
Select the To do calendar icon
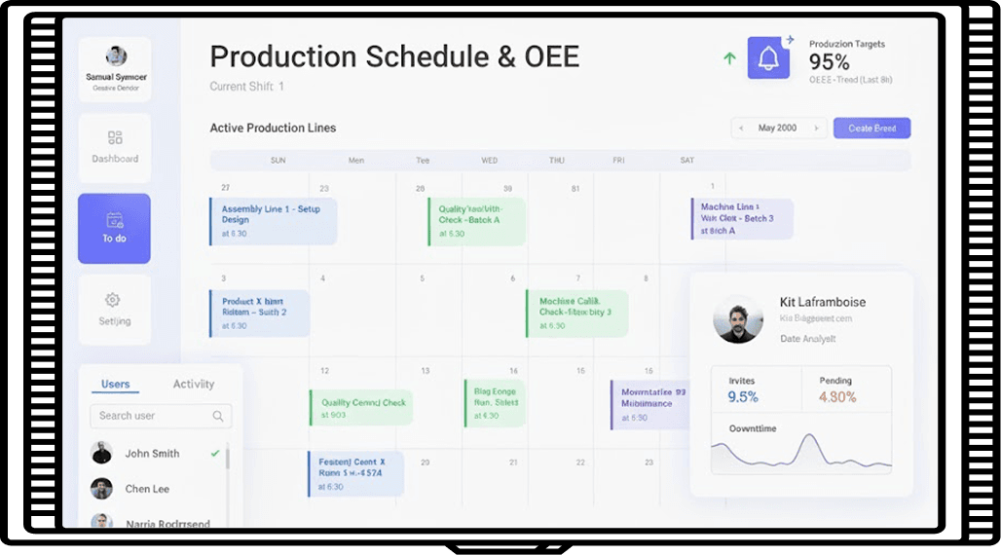(x=115, y=220)
